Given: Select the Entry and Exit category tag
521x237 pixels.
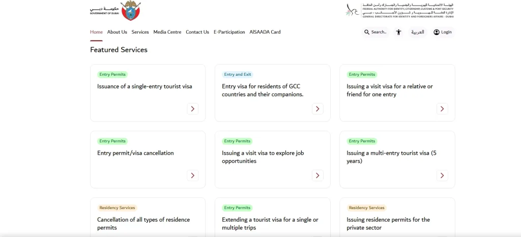Looking at the screenshot, I should pyautogui.click(x=238, y=74).
